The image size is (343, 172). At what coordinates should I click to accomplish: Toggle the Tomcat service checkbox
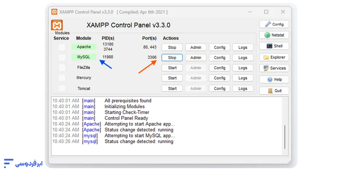point(62,88)
